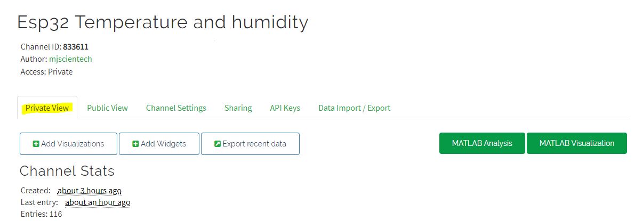
Task: Open the Channel Settings tab
Action: click(x=176, y=108)
